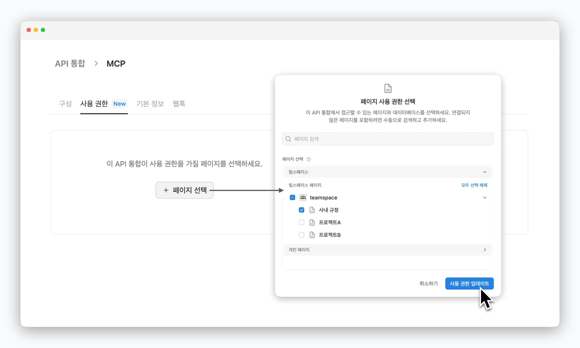Check the 프로젝트A checkbox
580x348 pixels.
tap(301, 222)
